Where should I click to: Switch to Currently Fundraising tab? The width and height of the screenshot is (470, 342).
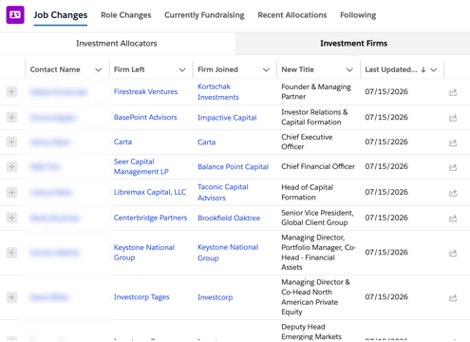coord(204,15)
